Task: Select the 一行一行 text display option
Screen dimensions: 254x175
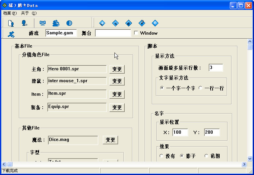Action: (200, 88)
